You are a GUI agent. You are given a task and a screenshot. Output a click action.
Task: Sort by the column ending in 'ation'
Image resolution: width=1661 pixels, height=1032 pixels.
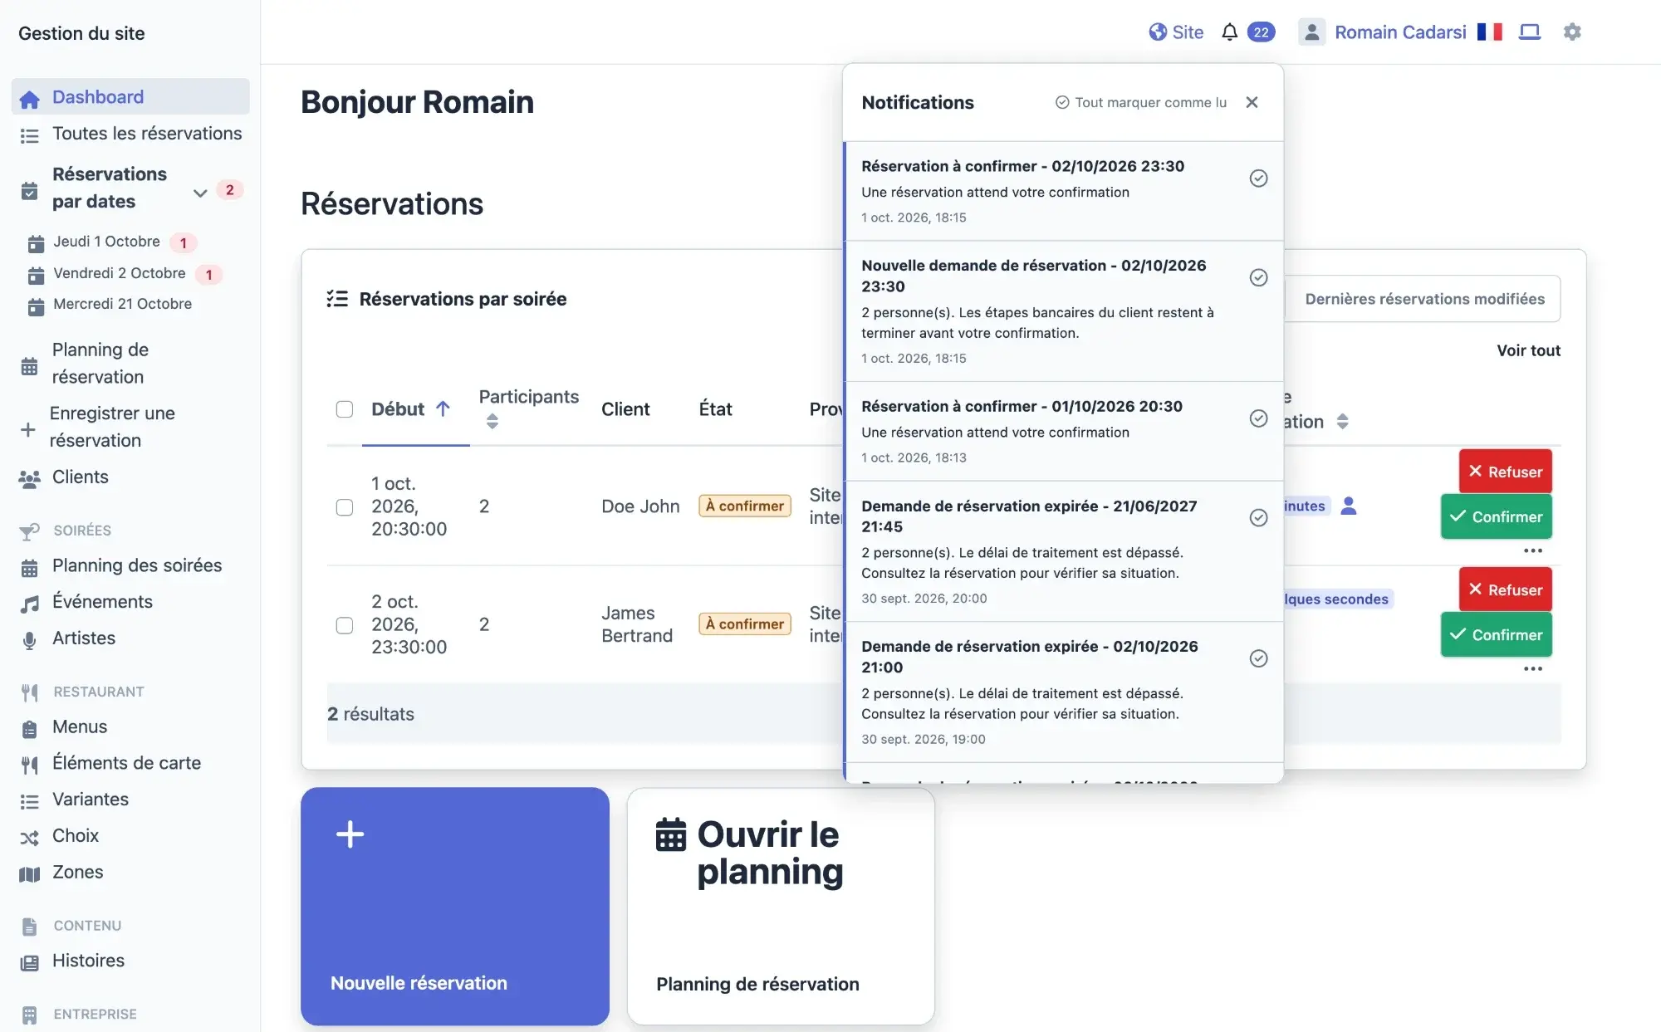click(x=1342, y=421)
